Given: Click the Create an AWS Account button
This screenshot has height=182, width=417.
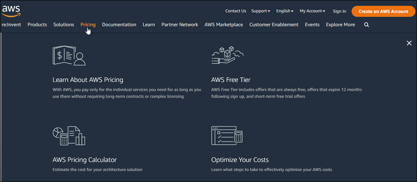Looking at the screenshot, I should click(383, 11).
